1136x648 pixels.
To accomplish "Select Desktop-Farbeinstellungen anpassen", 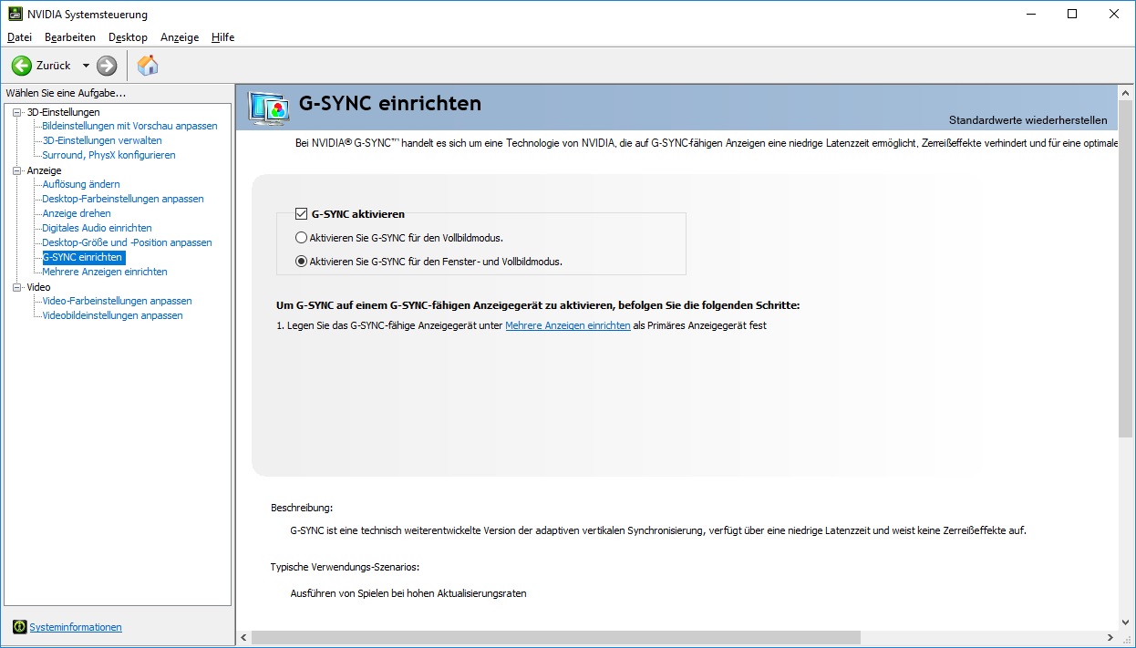I will [123, 199].
